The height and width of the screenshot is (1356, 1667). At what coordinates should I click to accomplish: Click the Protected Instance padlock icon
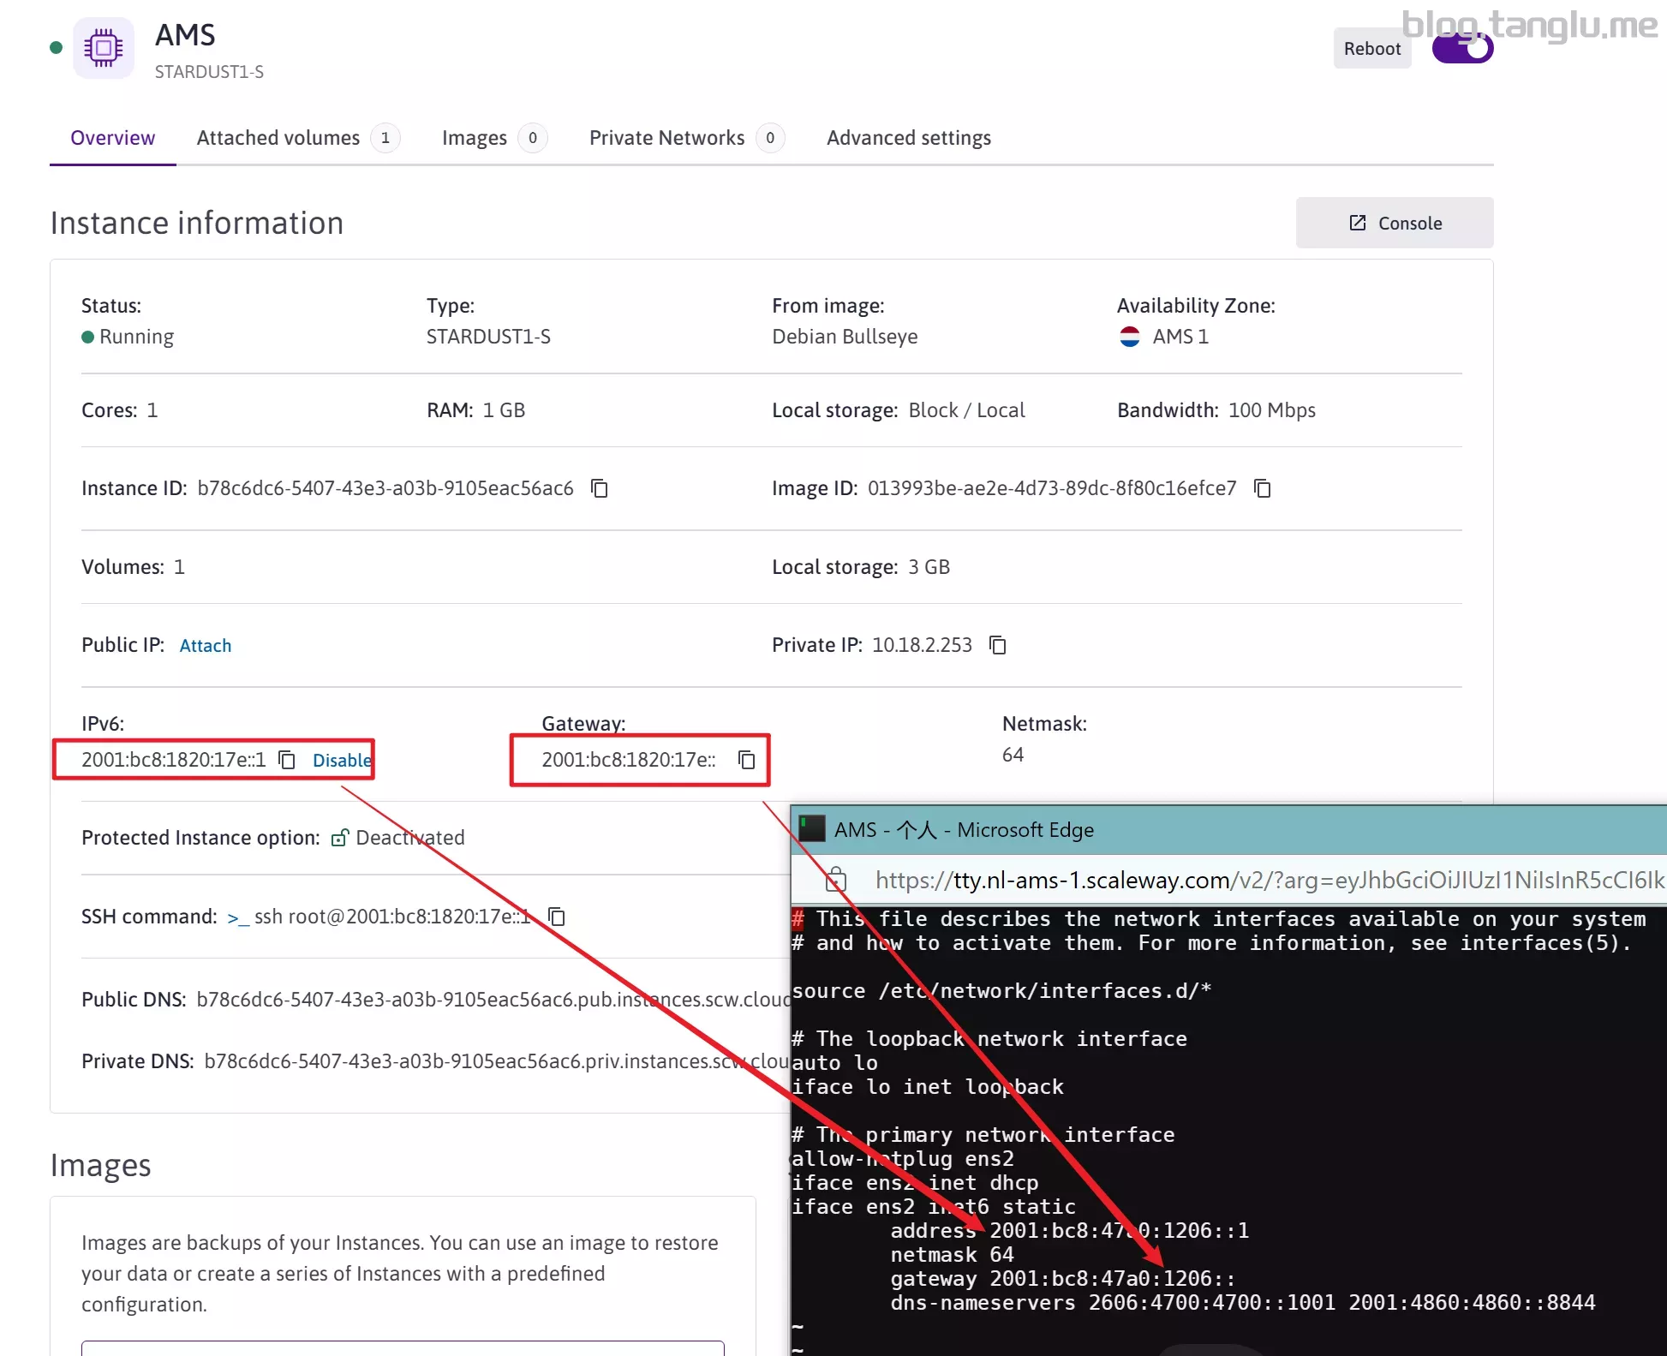click(x=340, y=838)
